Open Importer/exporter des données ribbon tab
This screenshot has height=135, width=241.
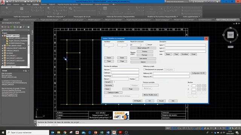[68, 4]
